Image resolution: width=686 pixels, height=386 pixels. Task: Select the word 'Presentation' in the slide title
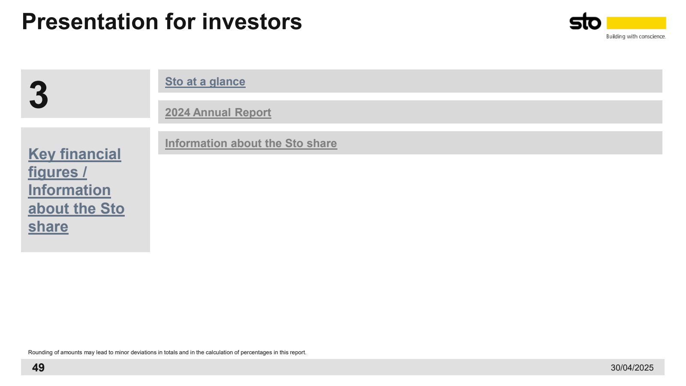(90, 21)
